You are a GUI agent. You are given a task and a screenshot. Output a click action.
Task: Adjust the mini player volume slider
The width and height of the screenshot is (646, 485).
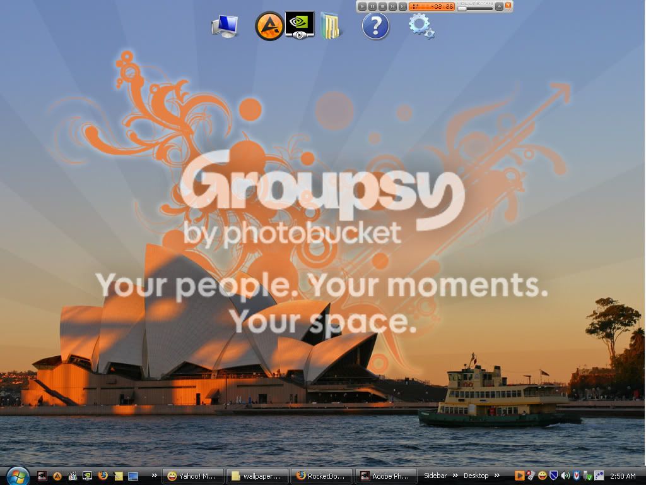click(x=475, y=8)
